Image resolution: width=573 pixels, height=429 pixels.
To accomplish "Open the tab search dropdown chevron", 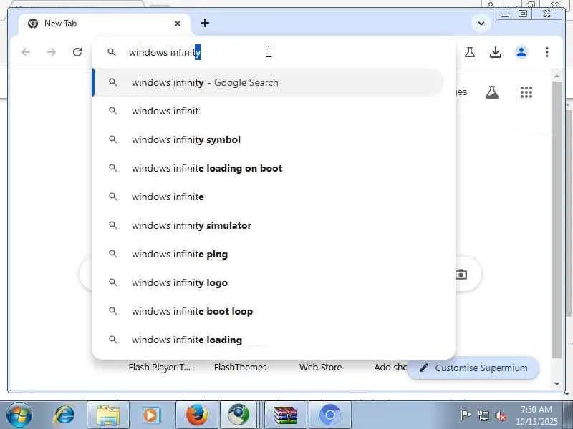I will point(481,24).
